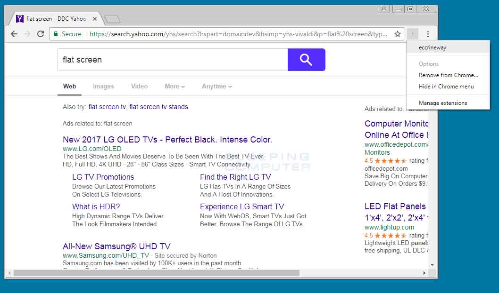This screenshot has width=499, height=293.
Task: Open the All-New Samsung UHD TV ad
Action: [x=116, y=246]
